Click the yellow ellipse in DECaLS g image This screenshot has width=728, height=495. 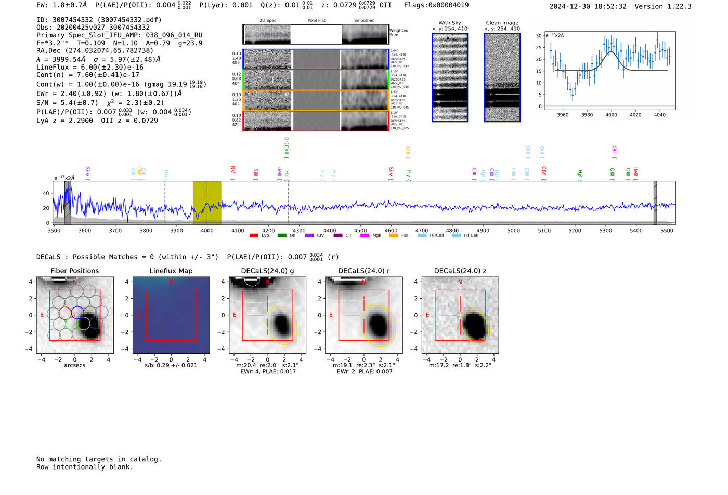click(x=281, y=325)
